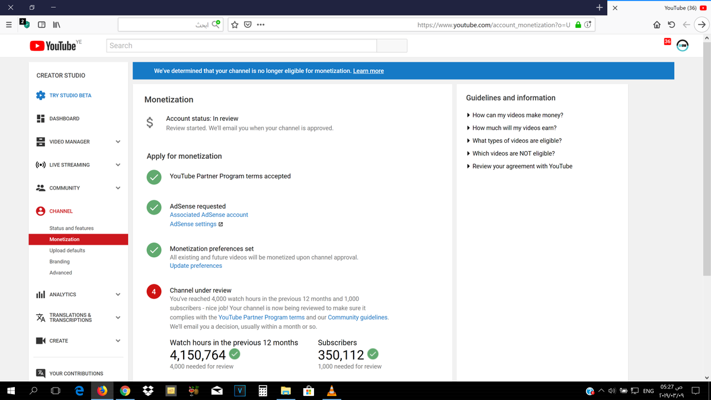Show hidden system tray icons
Viewport: 711px width, 400px height.
tap(601, 391)
